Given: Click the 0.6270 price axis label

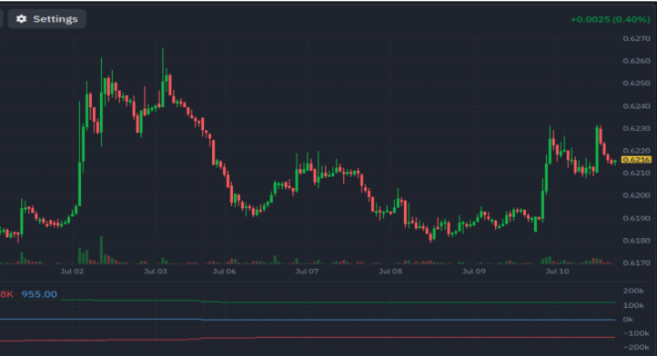Looking at the screenshot, I should (636, 38).
